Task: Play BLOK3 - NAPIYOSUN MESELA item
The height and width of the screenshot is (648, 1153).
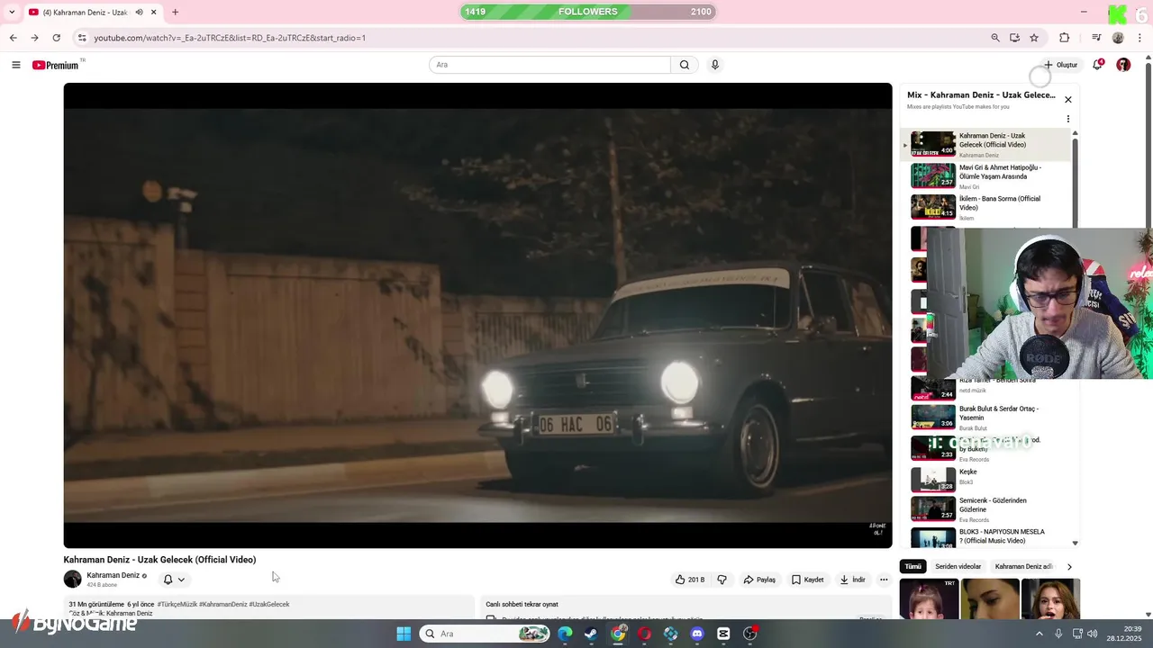Action: (986, 538)
